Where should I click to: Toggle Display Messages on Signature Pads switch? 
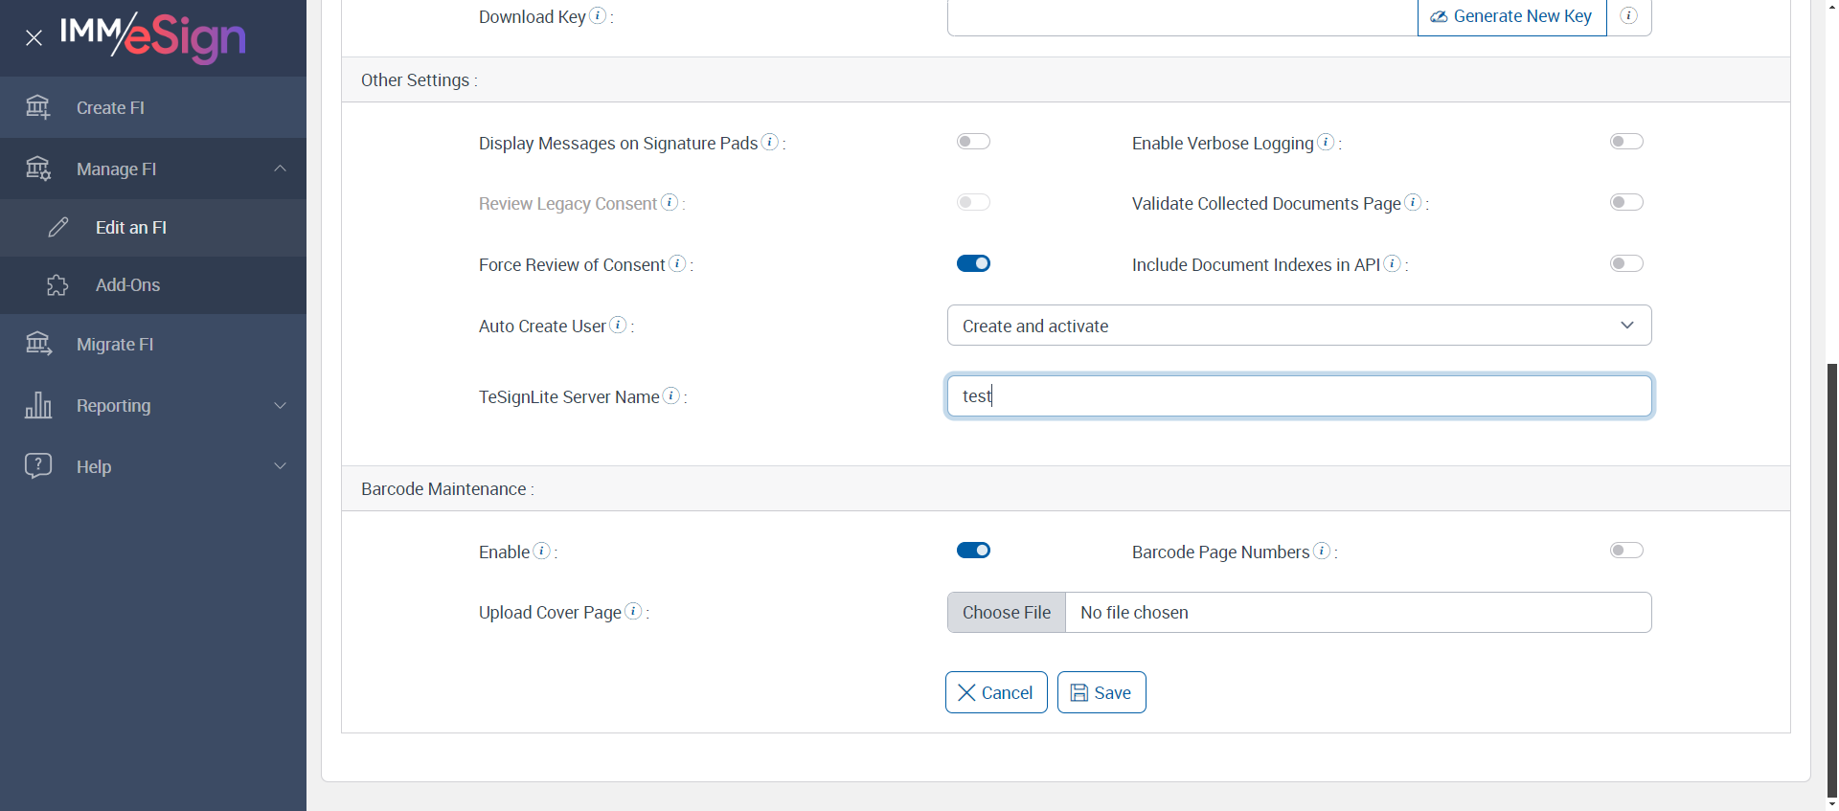[973, 142]
